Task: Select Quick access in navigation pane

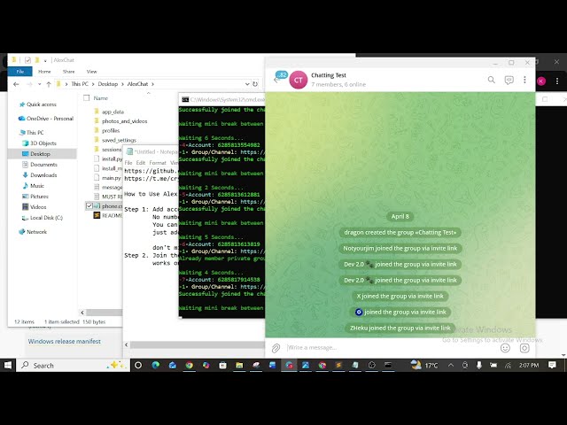Action: point(42,104)
